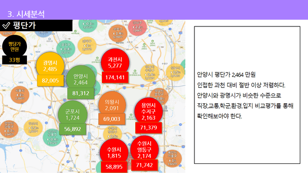Image resolution: width=308 pixels, height=173 pixels.
Task: Click the 33평 black label
Action: pos(14,60)
